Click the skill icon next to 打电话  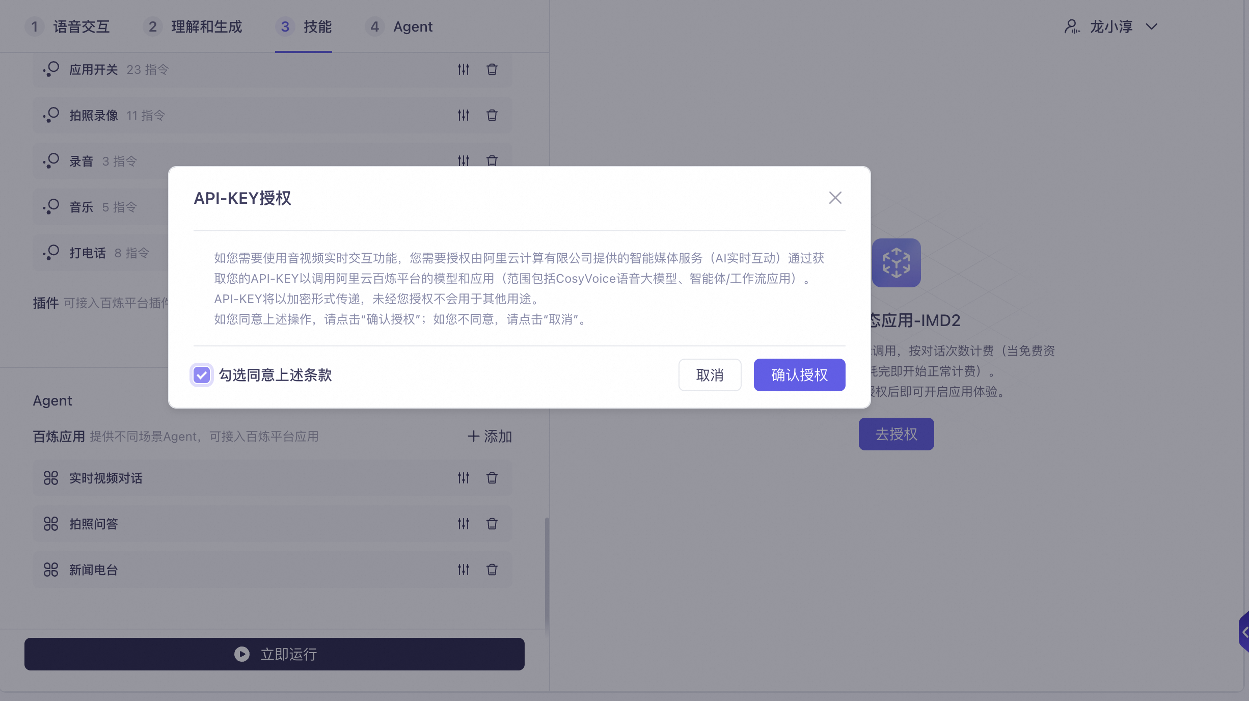click(x=51, y=253)
